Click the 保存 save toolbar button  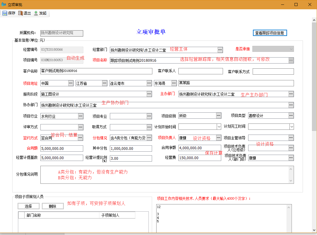pyautogui.click(x=9, y=13)
